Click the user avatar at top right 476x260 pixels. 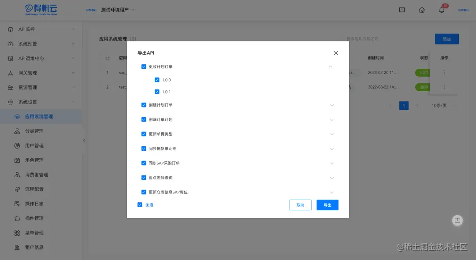[463, 10]
